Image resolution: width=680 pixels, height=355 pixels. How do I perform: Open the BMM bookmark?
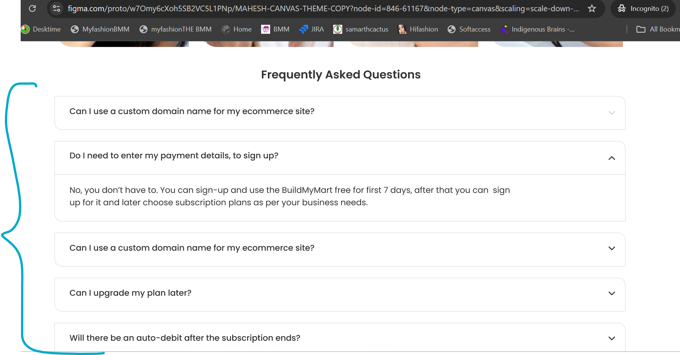tap(275, 29)
